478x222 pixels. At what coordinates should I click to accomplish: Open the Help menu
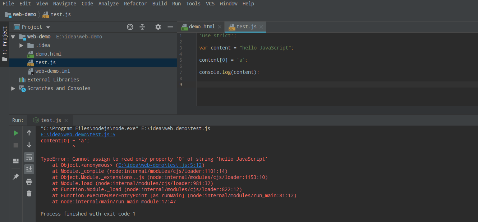click(248, 4)
